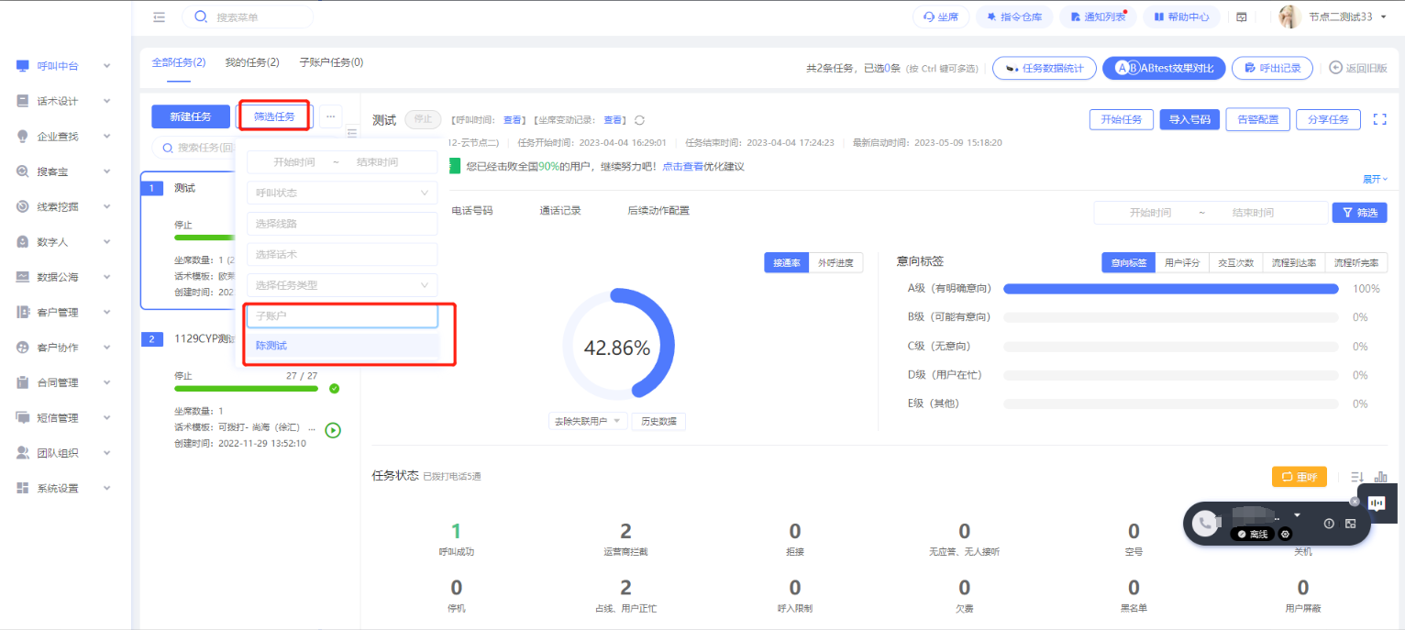Open the 呼叫状态 dropdown in filter panel
Screen dimensions: 1405x630
click(342, 193)
